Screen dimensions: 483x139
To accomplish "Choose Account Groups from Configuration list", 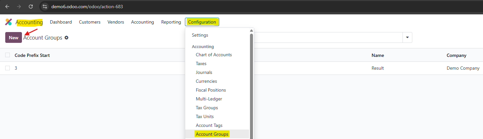I will [x=212, y=134].
